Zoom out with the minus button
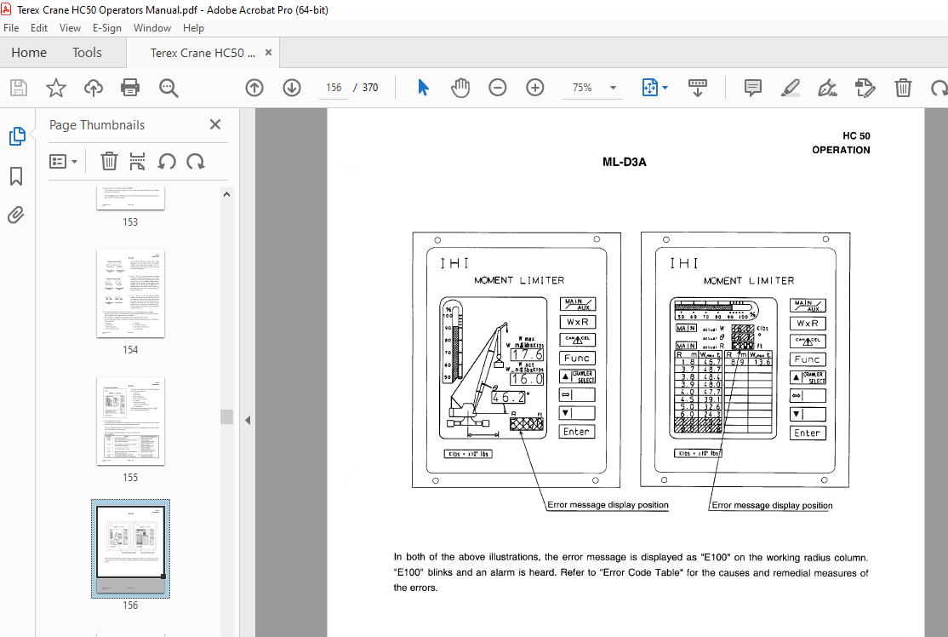 [498, 88]
